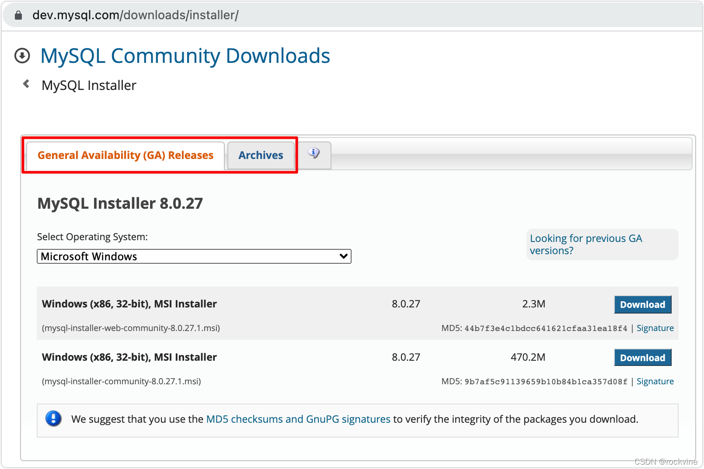
Task: Click the padlock icon in address bar
Action: coord(18,15)
